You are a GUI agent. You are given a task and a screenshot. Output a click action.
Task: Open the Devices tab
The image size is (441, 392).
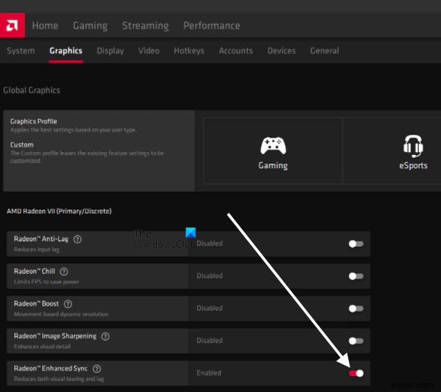coord(281,50)
